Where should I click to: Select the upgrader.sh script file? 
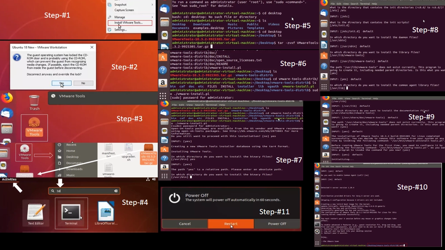tap(128, 153)
